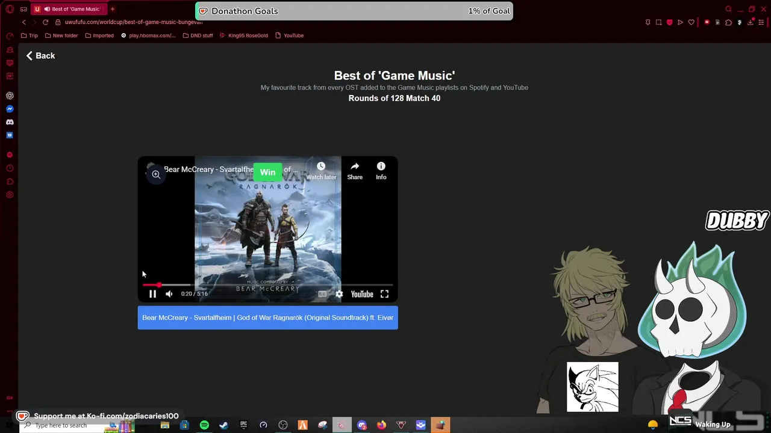Pause the YouTube video

[152, 294]
